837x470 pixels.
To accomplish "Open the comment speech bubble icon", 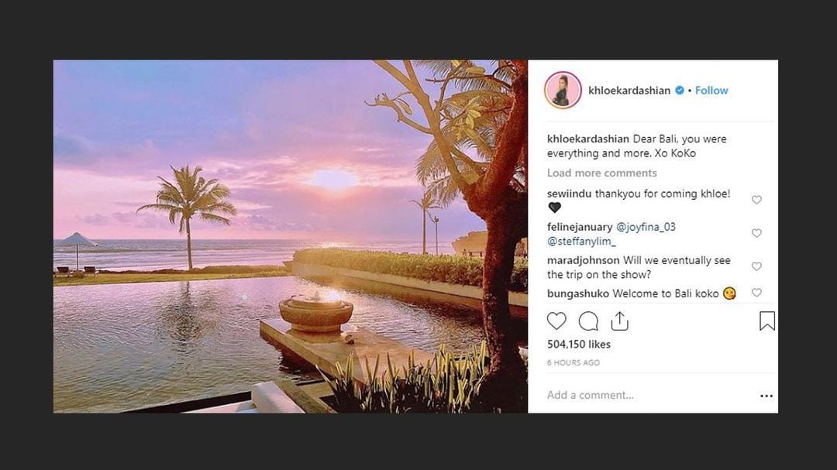I will 587,321.
